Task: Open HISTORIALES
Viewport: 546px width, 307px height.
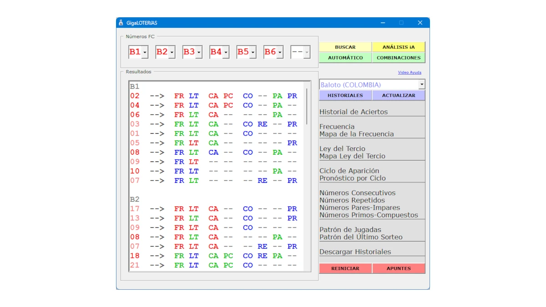Action: (346, 95)
